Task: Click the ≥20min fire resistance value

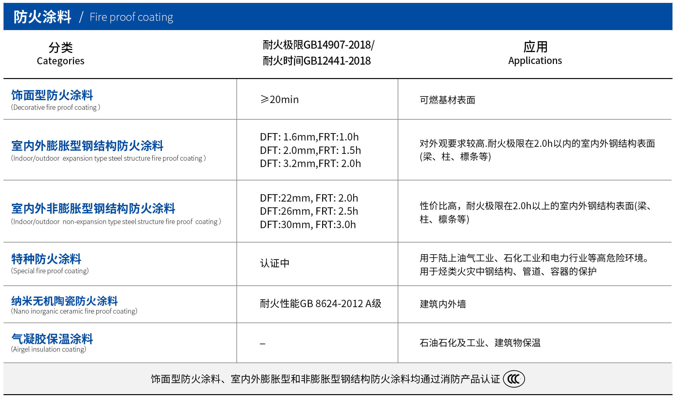Action: pos(280,99)
